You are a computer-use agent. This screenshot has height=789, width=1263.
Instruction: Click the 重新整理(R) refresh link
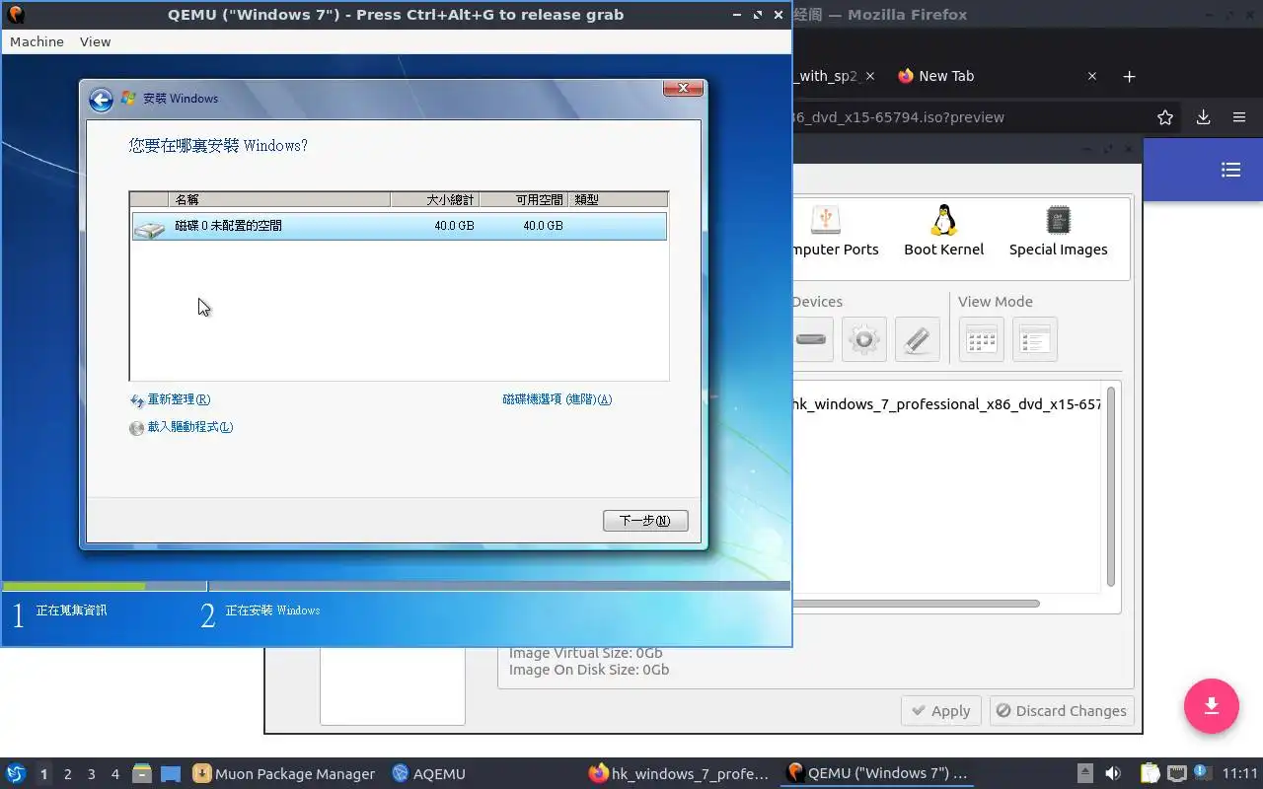(171, 400)
